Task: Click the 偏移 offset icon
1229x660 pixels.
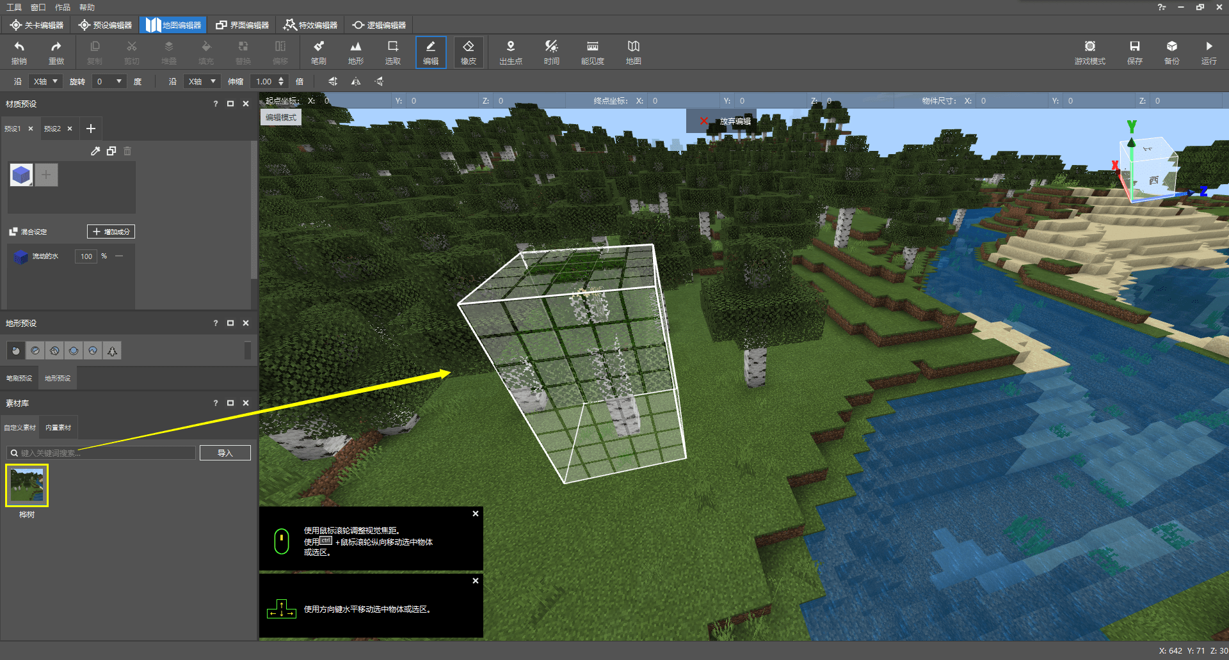Action: (x=280, y=52)
